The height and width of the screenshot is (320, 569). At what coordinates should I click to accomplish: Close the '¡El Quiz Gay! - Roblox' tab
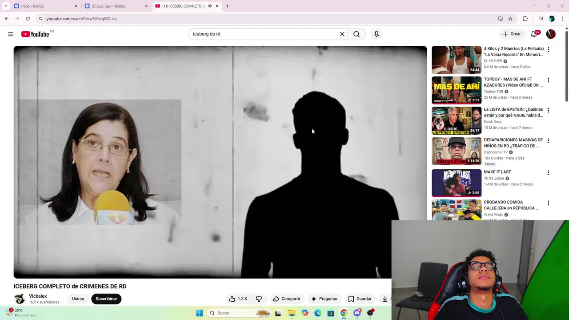pyautogui.click(x=146, y=6)
